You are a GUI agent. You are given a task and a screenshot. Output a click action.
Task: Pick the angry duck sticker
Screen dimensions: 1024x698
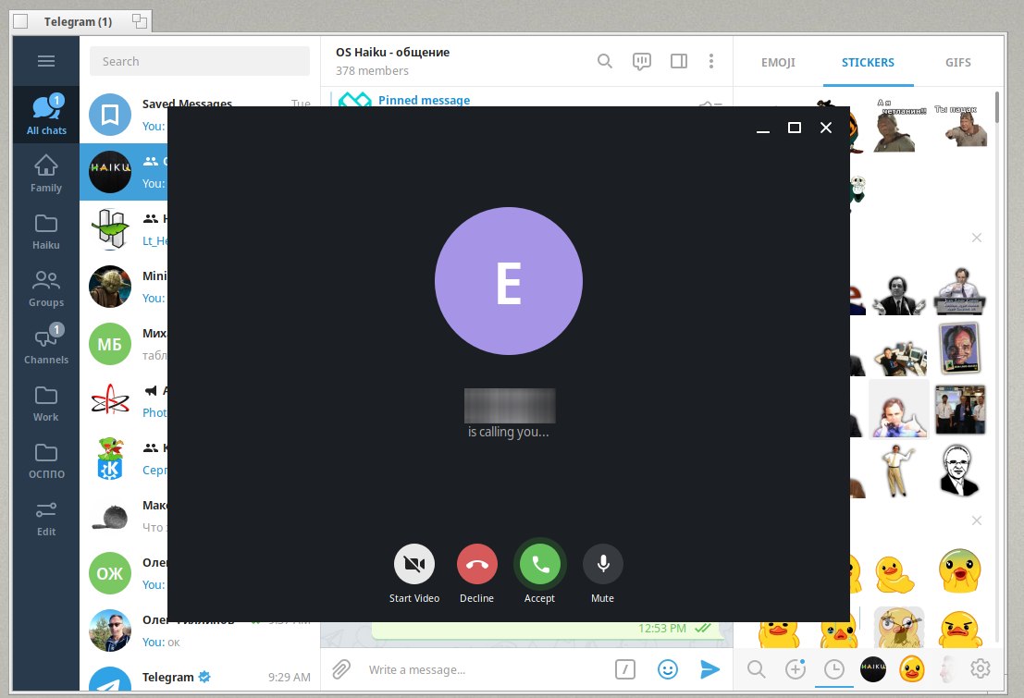(x=960, y=629)
